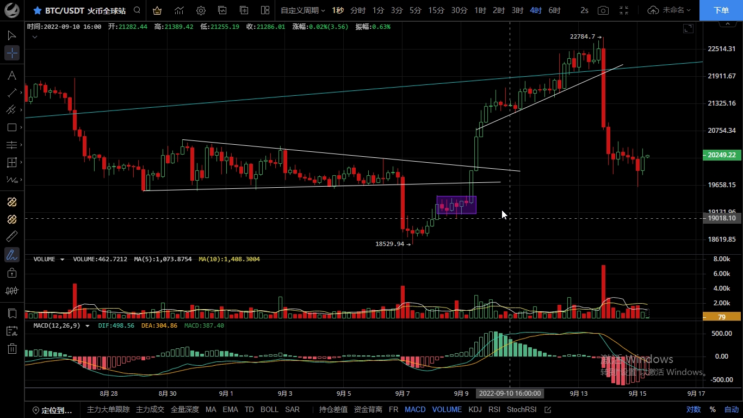Click the ruler measure tool
743x418 pixels.
tap(12, 237)
